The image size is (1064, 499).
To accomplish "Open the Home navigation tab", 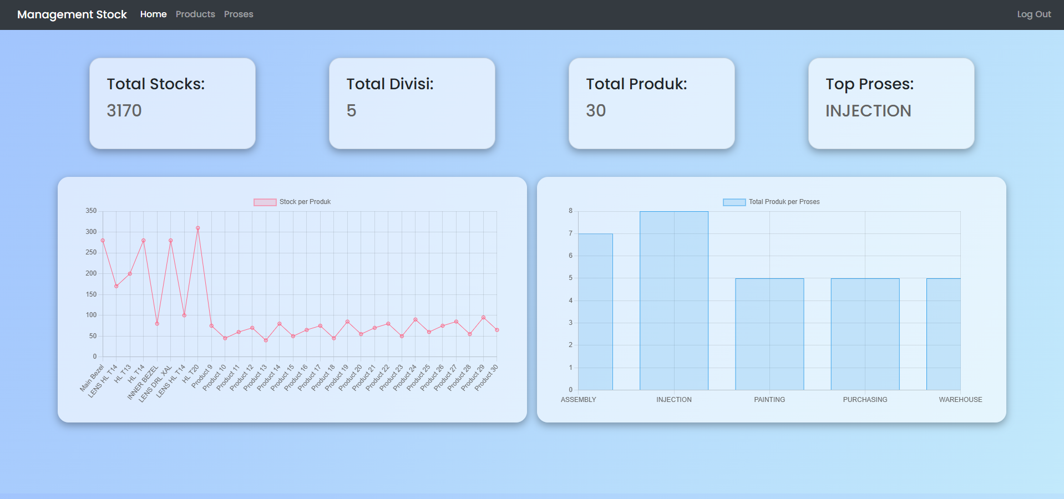I will pos(153,14).
